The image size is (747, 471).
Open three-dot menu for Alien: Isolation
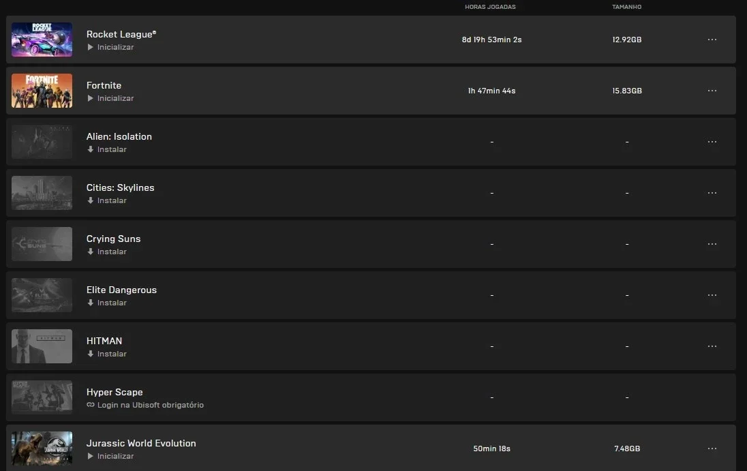(712, 142)
